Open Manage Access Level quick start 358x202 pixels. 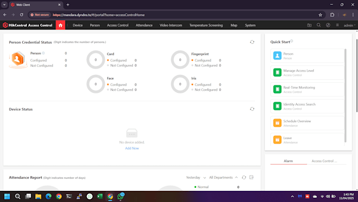307,72
